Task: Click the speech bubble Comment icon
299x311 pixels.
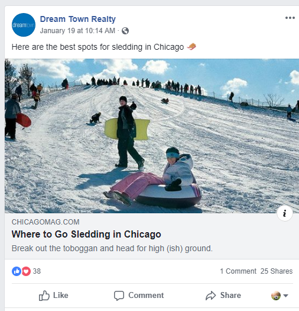Action: (x=119, y=296)
